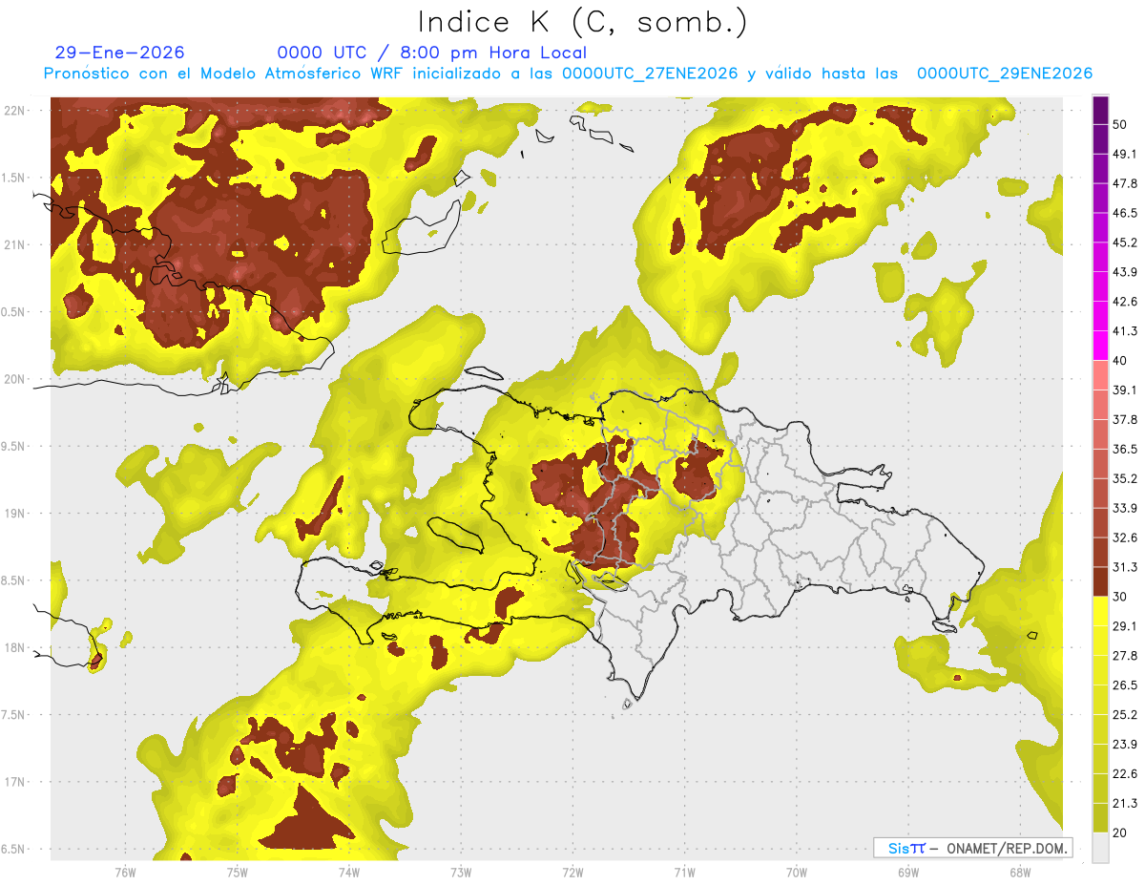1145x885 pixels.
Task: Click the legend value '27.8'
Action: pyautogui.click(x=1125, y=656)
